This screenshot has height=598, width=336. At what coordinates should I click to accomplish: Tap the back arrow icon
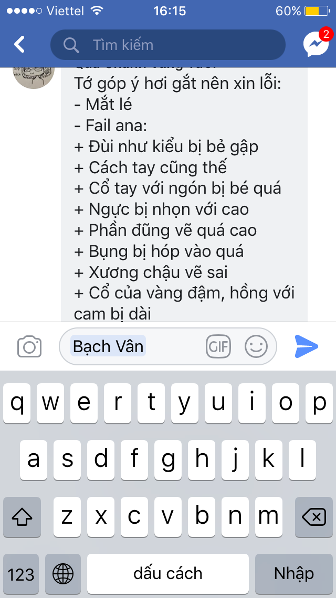pos(19,45)
